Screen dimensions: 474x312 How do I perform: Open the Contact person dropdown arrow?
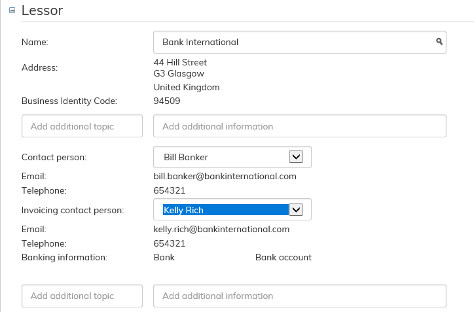pyautogui.click(x=295, y=157)
